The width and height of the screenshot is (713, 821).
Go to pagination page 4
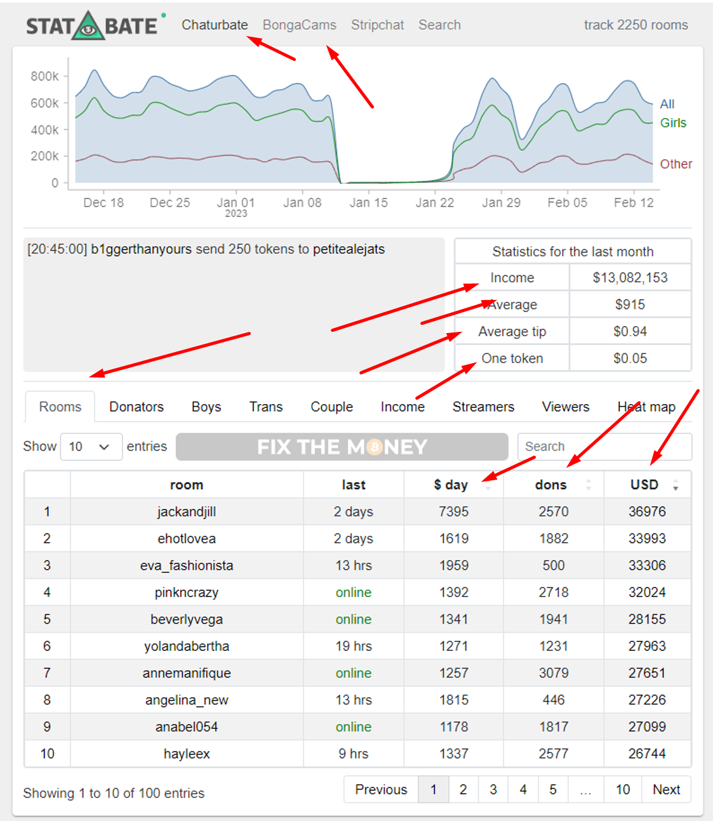(x=523, y=789)
